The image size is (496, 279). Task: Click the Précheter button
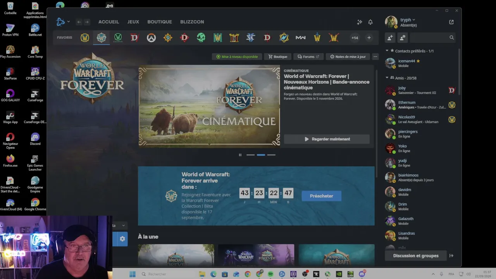(x=322, y=196)
